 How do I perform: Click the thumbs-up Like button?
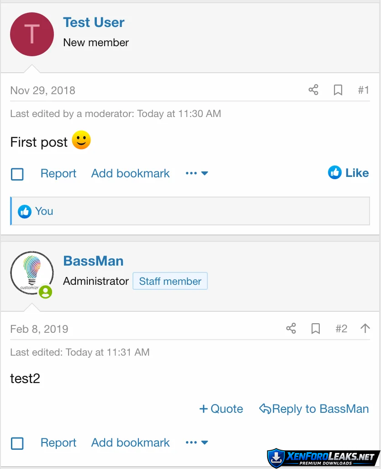[x=348, y=173]
